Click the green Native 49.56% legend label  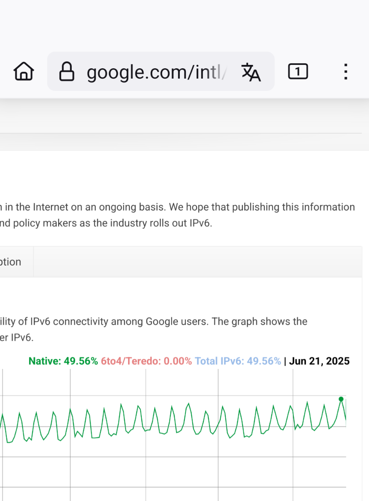point(63,361)
